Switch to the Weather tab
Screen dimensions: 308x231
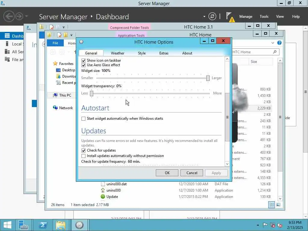pos(118,53)
